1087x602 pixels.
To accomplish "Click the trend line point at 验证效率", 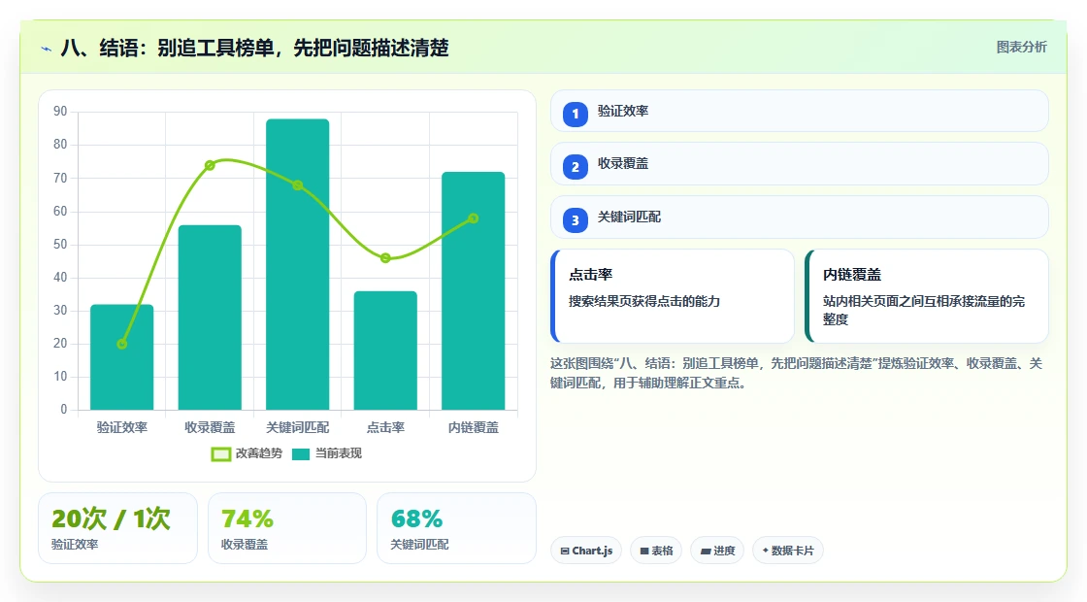I will (122, 344).
